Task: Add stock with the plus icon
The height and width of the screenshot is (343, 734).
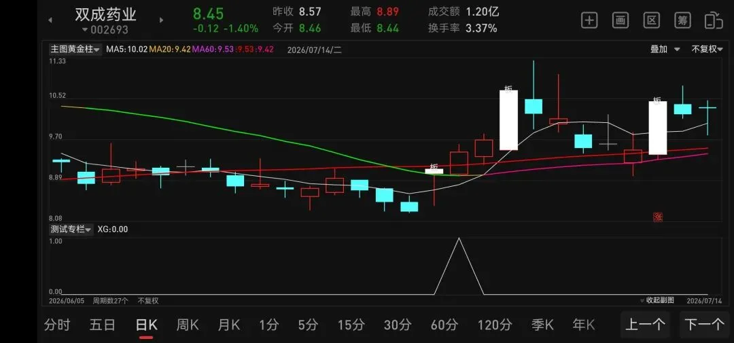Action: point(589,20)
